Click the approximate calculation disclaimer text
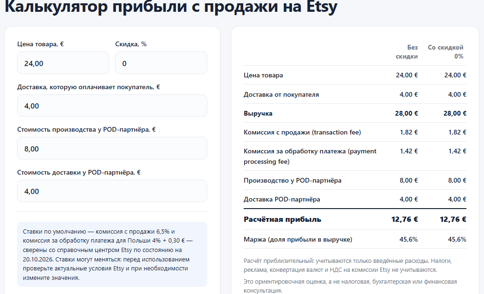Viewport: 484px width, 294px height. tap(348, 265)
